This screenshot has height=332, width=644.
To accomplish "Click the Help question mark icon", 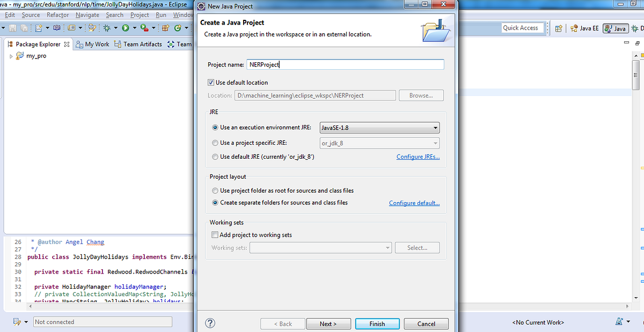I will point(210,323).
